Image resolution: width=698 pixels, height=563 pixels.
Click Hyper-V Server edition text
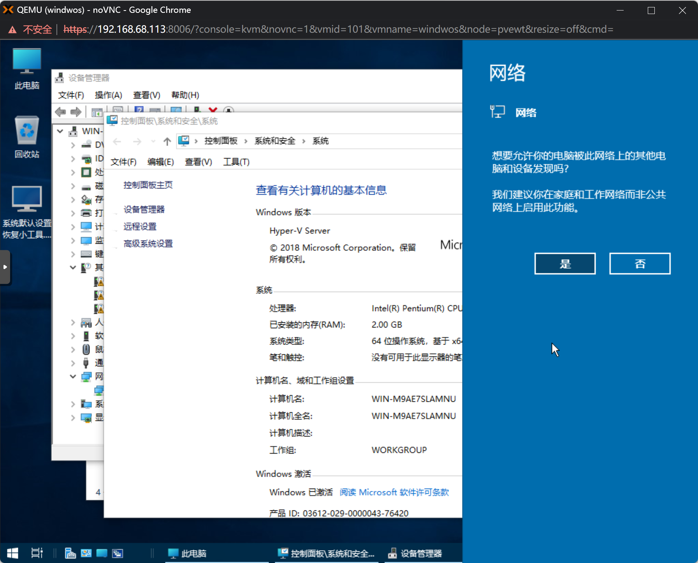click(x=299, y=230)
